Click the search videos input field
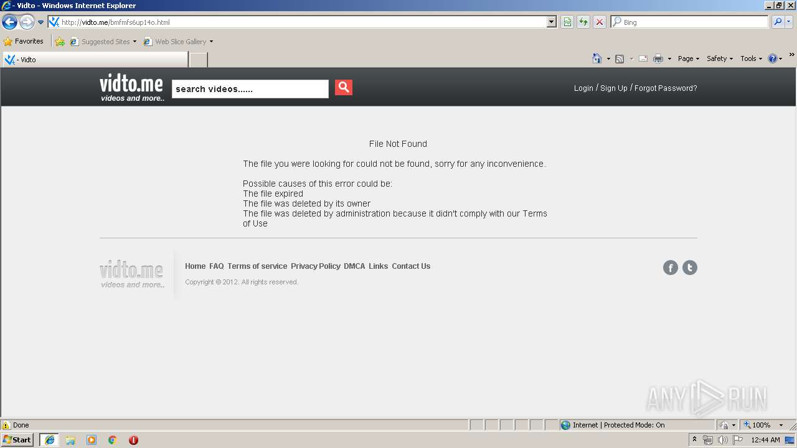 (x=250, y=89)
